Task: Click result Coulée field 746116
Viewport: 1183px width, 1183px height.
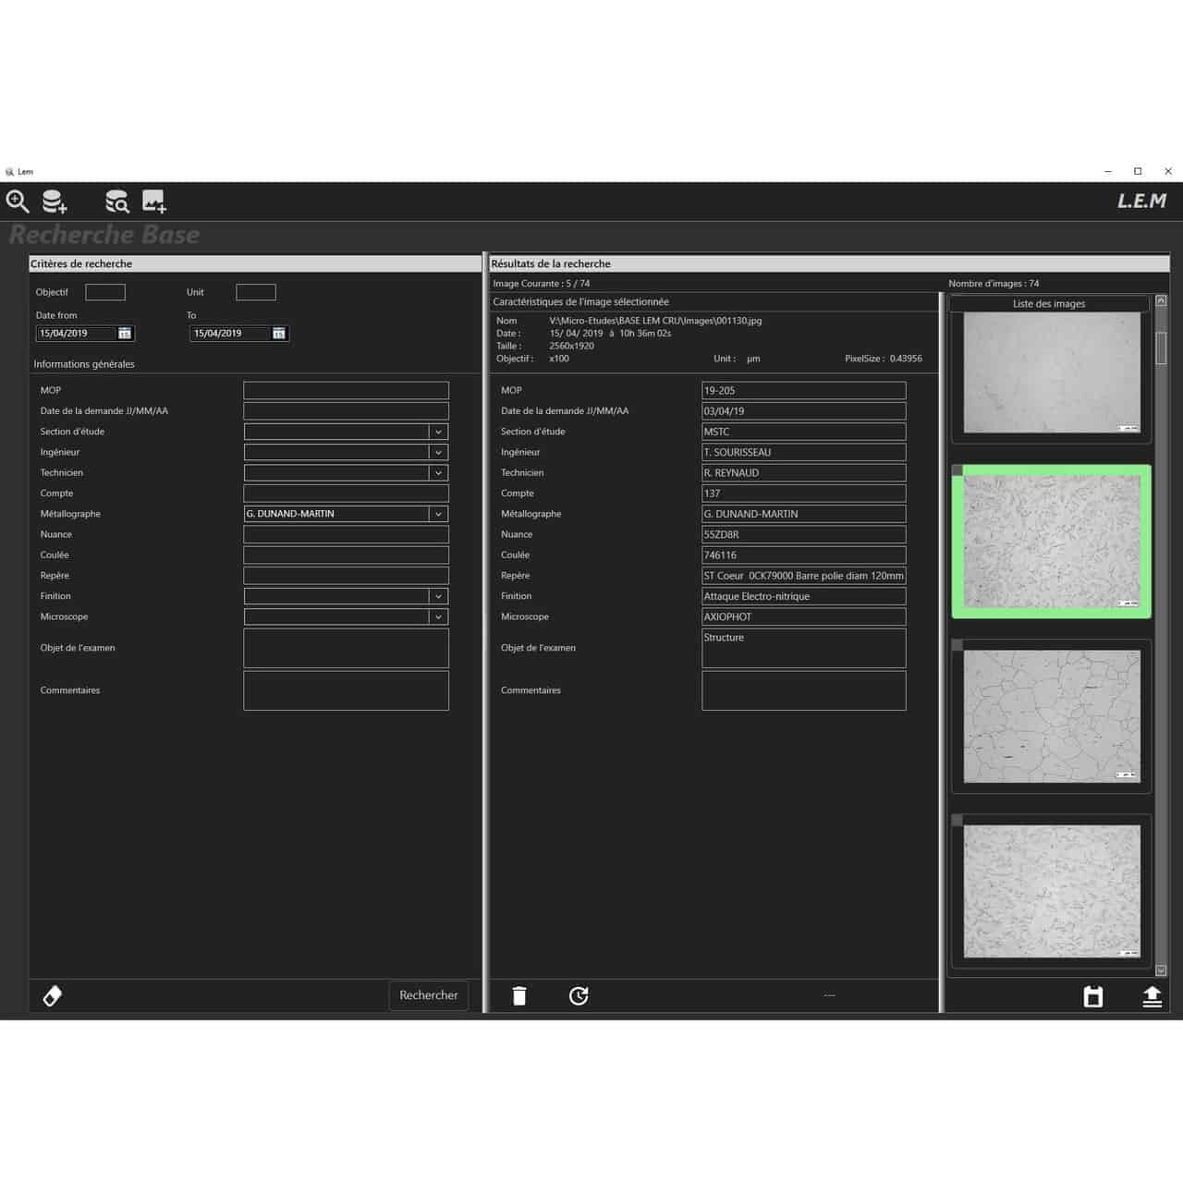Action: click(804, 555)
